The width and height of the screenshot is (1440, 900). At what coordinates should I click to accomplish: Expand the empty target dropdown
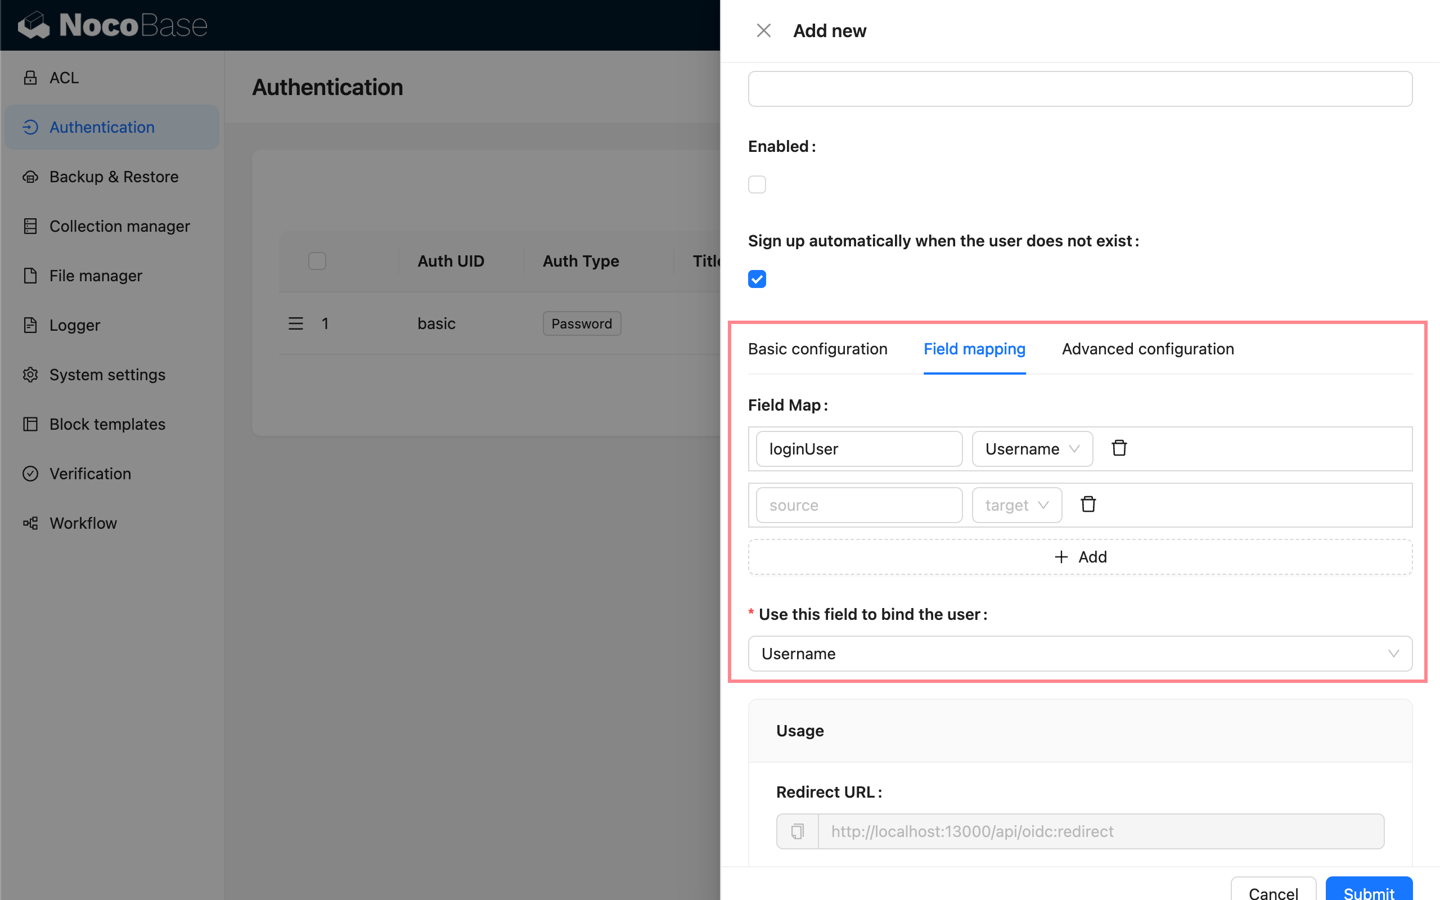[x=1016, y=505]
